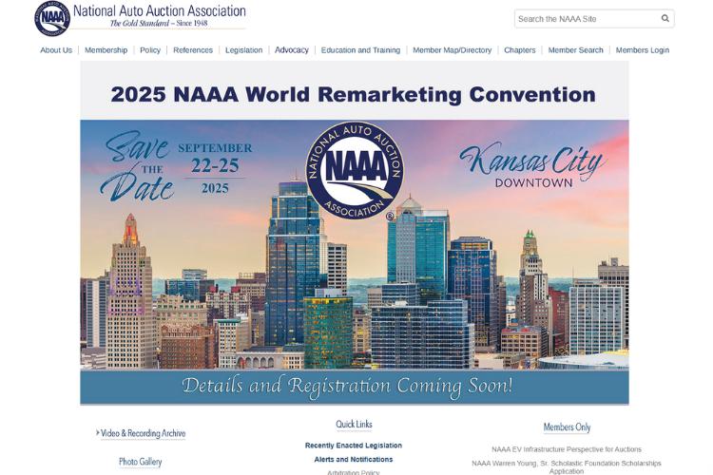Go to Member Search
The height and width of the screenshot is (475, 713).
click(x=576, y=50)
